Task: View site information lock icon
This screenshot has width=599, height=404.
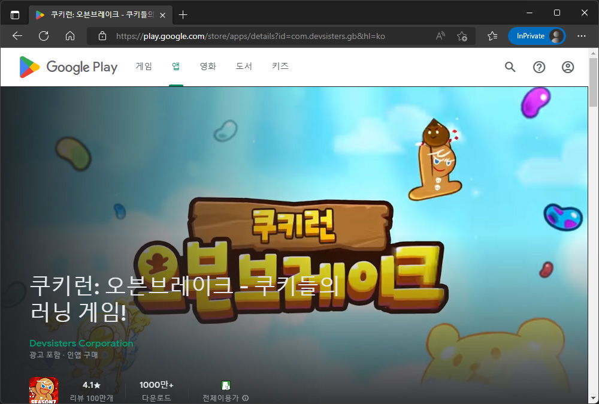Action: [102, 36]
